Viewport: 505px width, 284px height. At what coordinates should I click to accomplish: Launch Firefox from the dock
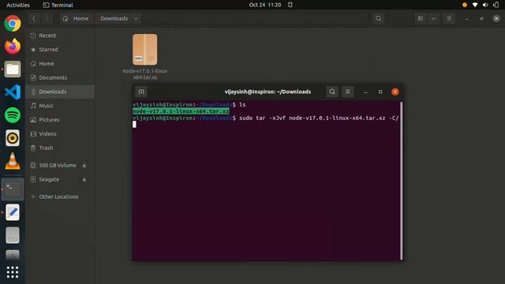(x=13, y=47)
